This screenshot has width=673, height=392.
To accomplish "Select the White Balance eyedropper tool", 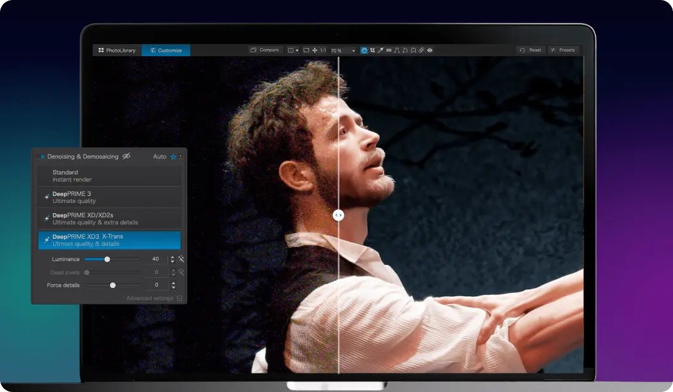I will pyautogui.click(x=381, y=50).
